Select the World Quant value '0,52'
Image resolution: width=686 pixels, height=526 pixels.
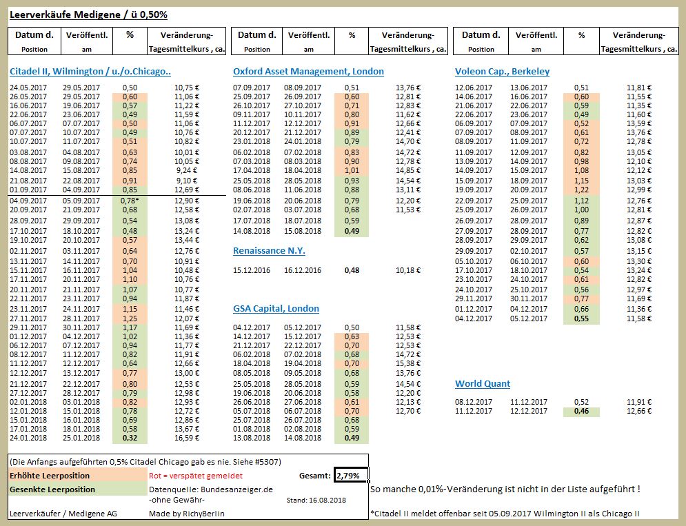pos(581,402)
